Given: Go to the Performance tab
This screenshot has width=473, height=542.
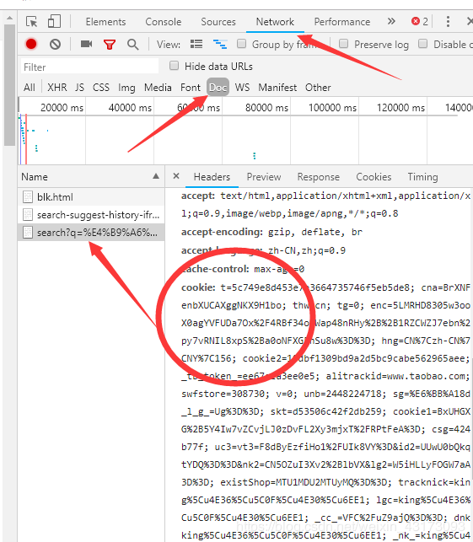Looking at the screenshot, I should (342, 22).
